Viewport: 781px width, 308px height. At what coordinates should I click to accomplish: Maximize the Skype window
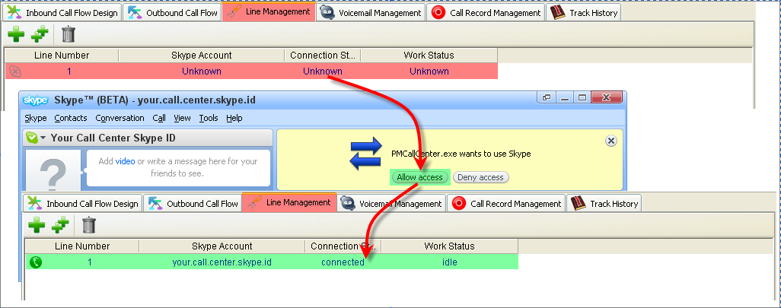point(582,97)
